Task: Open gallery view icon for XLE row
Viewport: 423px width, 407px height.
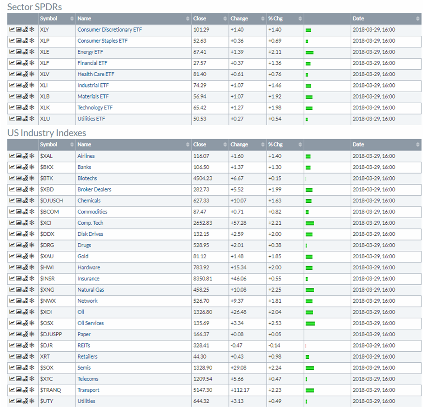Action: (x=18, y=52)
